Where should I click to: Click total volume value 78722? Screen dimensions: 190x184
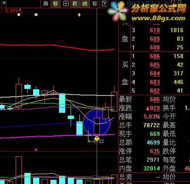pos(152,125)
